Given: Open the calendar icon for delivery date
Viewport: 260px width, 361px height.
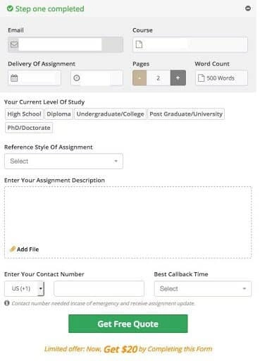Looking at the screenshot, I should tap(14, 78).
